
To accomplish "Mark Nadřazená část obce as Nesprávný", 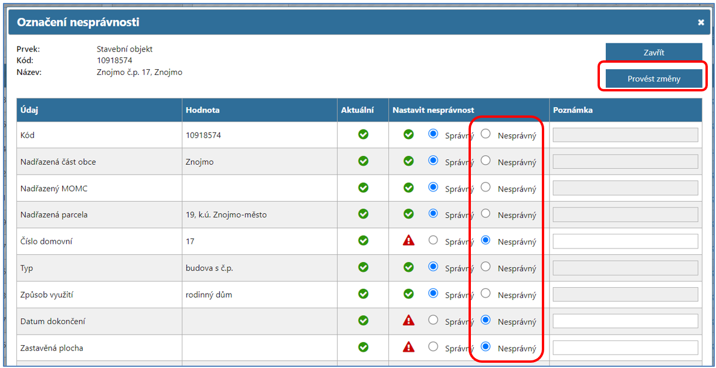I will point(486,161).
